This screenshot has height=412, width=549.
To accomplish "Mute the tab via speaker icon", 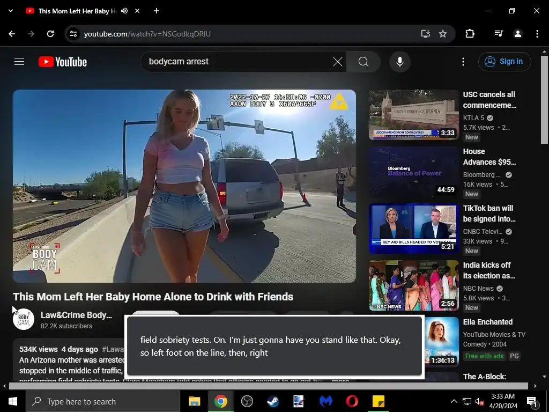I will (124, 11).
